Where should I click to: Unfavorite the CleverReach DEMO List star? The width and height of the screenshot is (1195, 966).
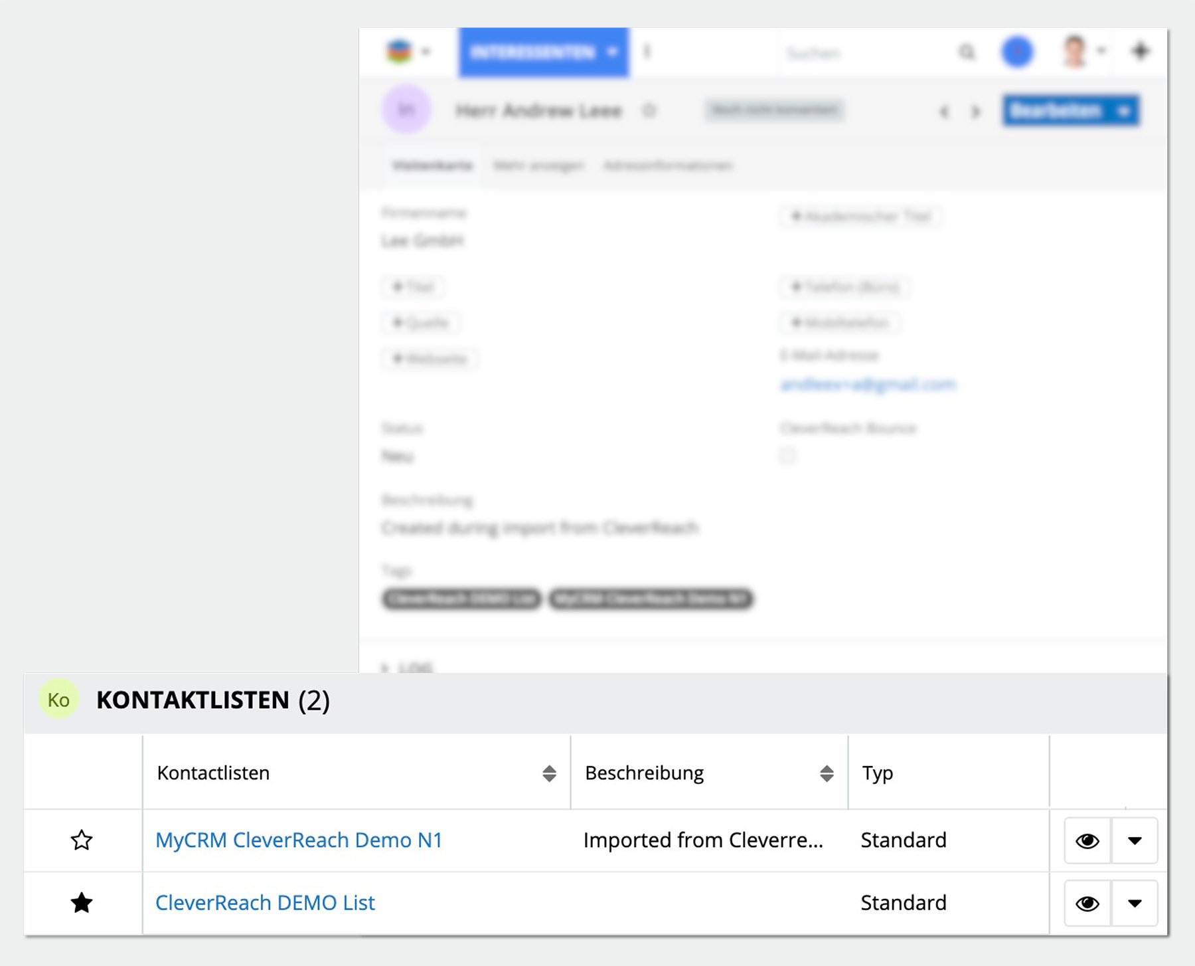82,903
